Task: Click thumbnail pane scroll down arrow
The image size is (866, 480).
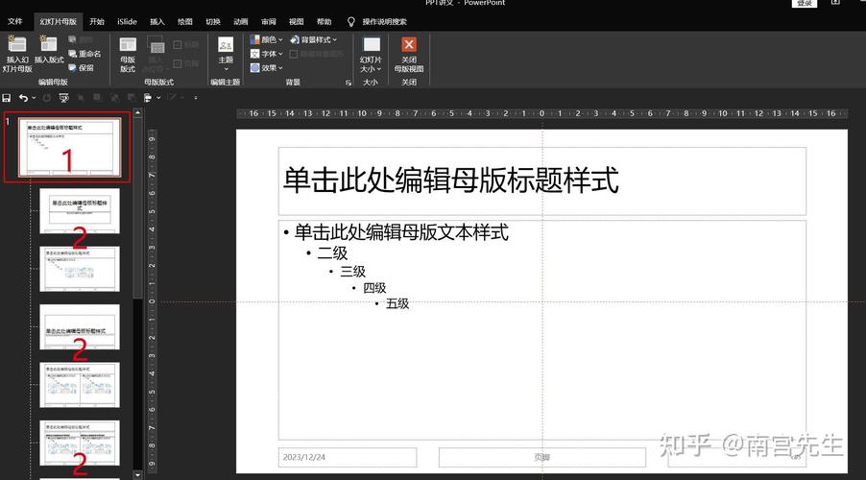Action: [137, 474]
